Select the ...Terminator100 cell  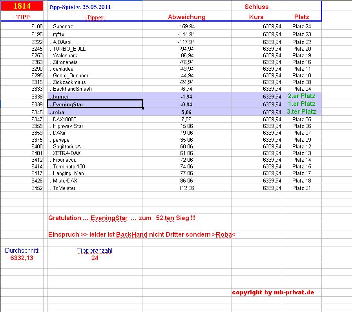(95, 166)
